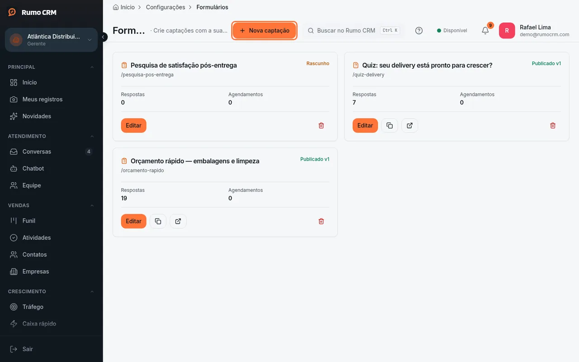Open Caixa rápido in the sidebar

[51, 324]
